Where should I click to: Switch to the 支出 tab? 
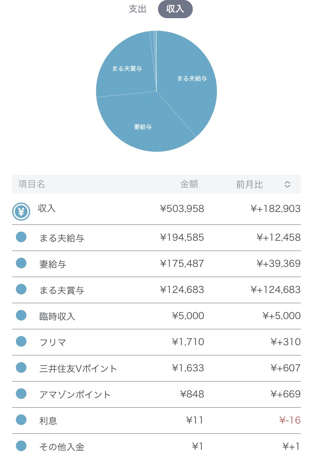click(138, 9)
